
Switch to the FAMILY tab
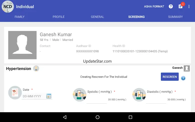pos(20,17)
